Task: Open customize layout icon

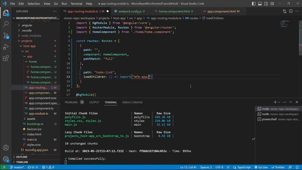Action: pyautogui.click(x=272, y=3)
